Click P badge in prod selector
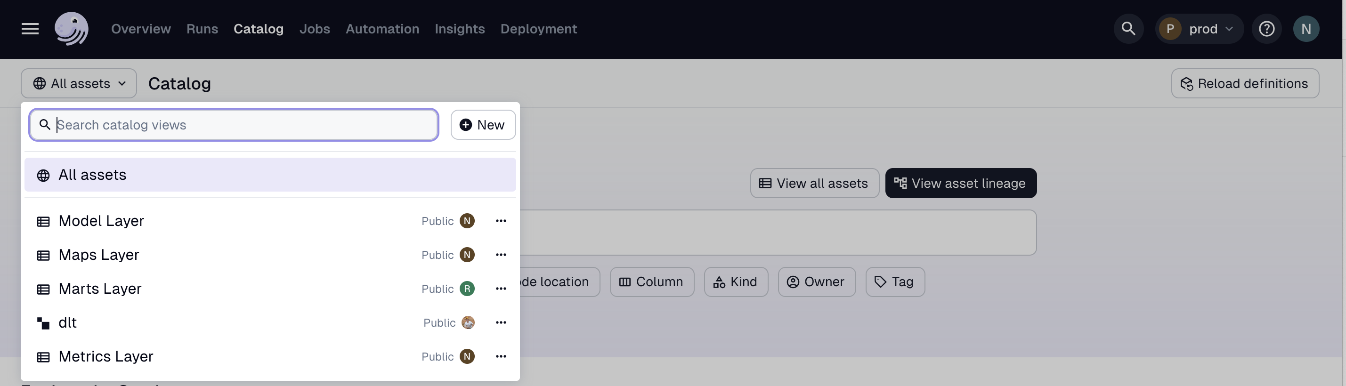This screenshot has width=1346, height=386. click(1170, 29)
